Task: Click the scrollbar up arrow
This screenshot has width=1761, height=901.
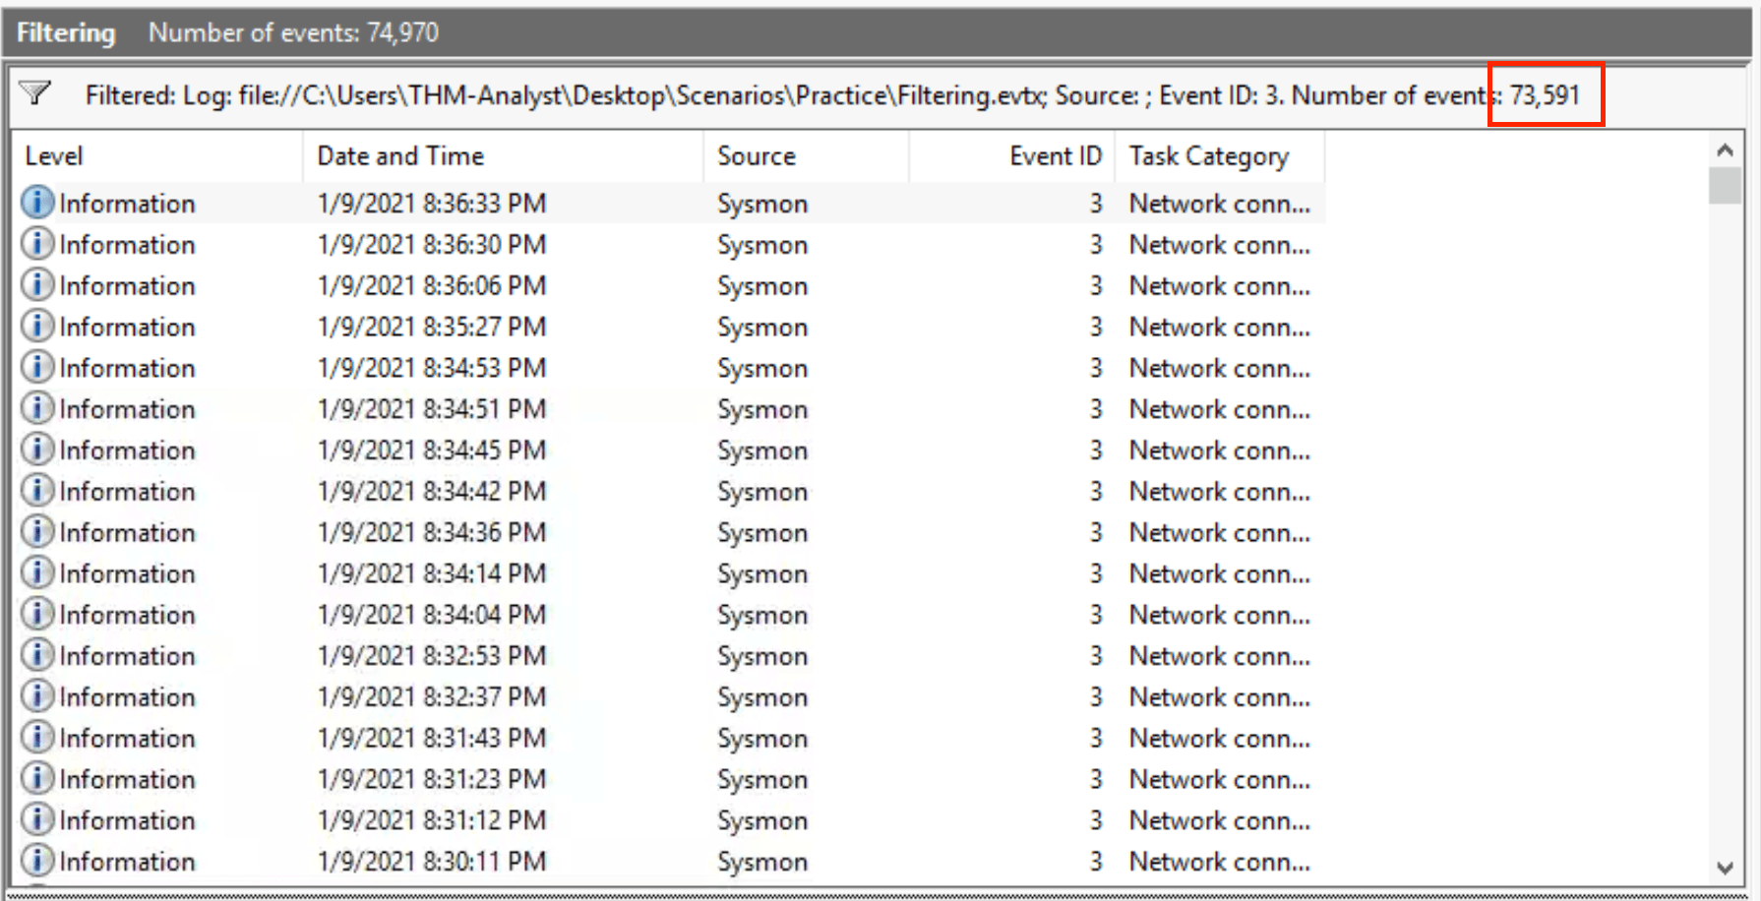Action: click(1725, 150)
